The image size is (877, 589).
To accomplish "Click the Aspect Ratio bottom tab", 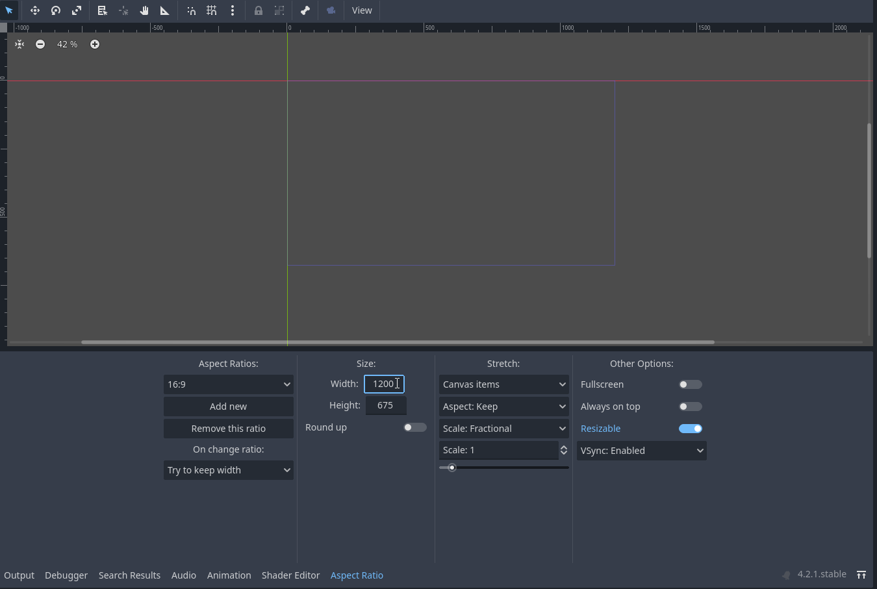I will tap(357, 575).
